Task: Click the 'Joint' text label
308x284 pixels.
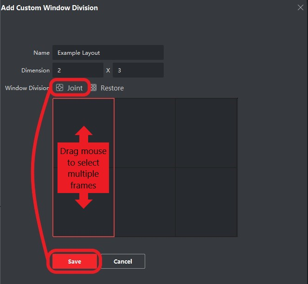Action: click(x=75, y=88)
